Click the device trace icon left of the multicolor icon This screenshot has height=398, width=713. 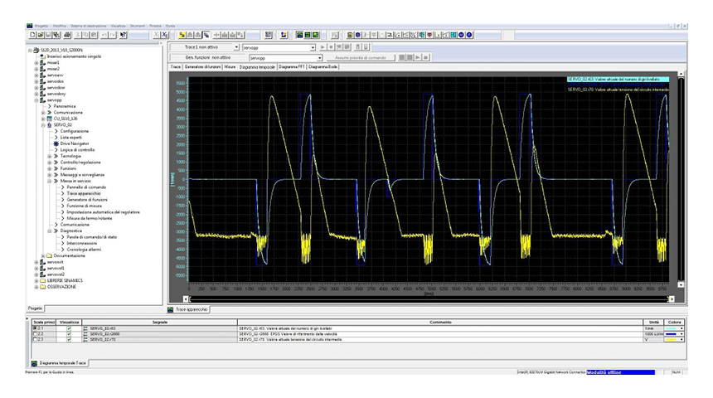(269, 35)
